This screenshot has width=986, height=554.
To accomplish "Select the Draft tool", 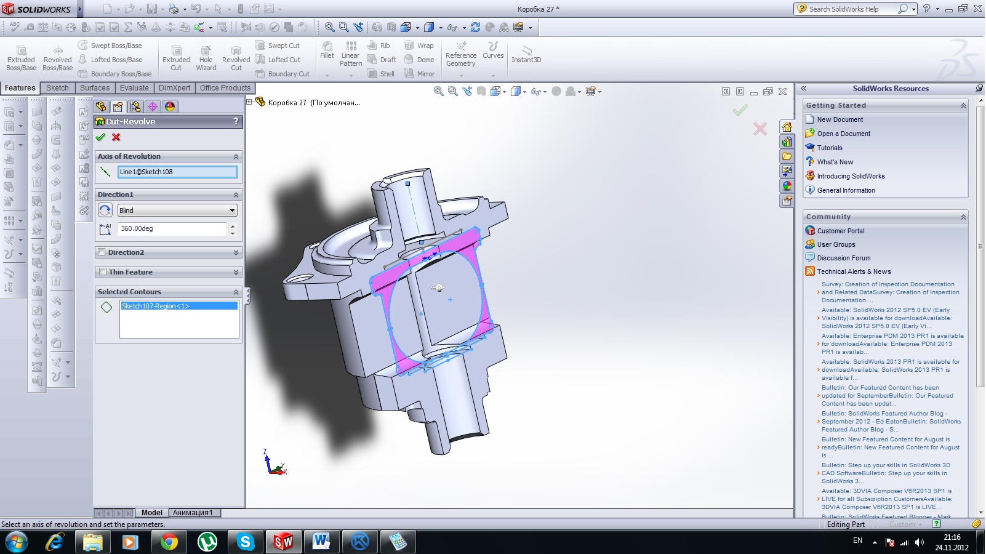I will [382, 60].
